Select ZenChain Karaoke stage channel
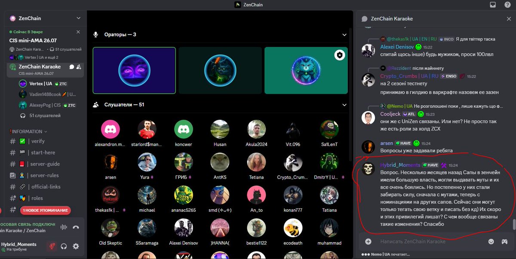 click(x=40, y=67)
